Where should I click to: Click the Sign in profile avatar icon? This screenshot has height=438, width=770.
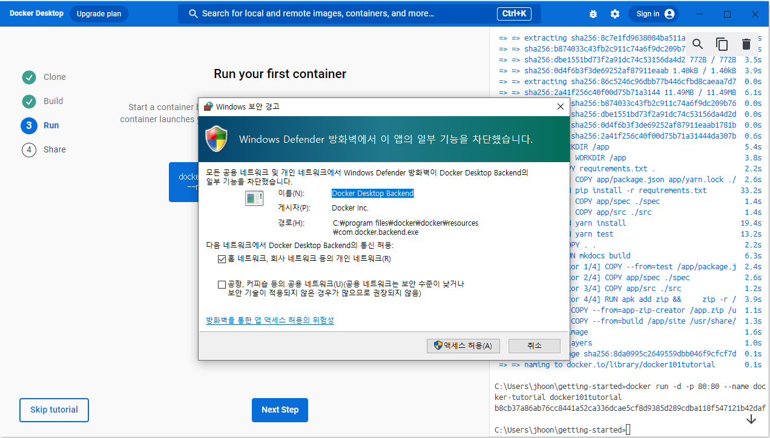point(669,14)
